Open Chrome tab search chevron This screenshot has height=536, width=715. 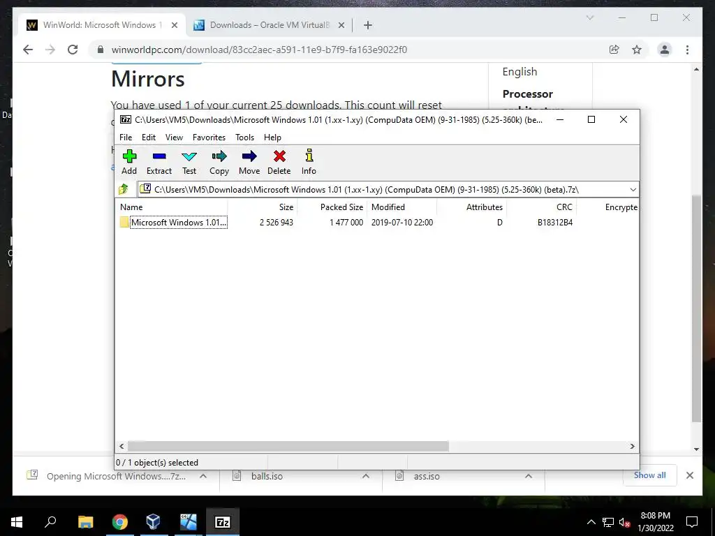point(589,17)
